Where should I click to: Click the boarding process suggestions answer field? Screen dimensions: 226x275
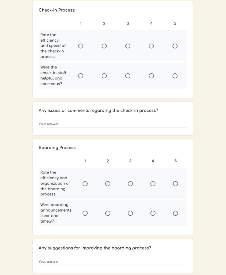tap(113, 262)
